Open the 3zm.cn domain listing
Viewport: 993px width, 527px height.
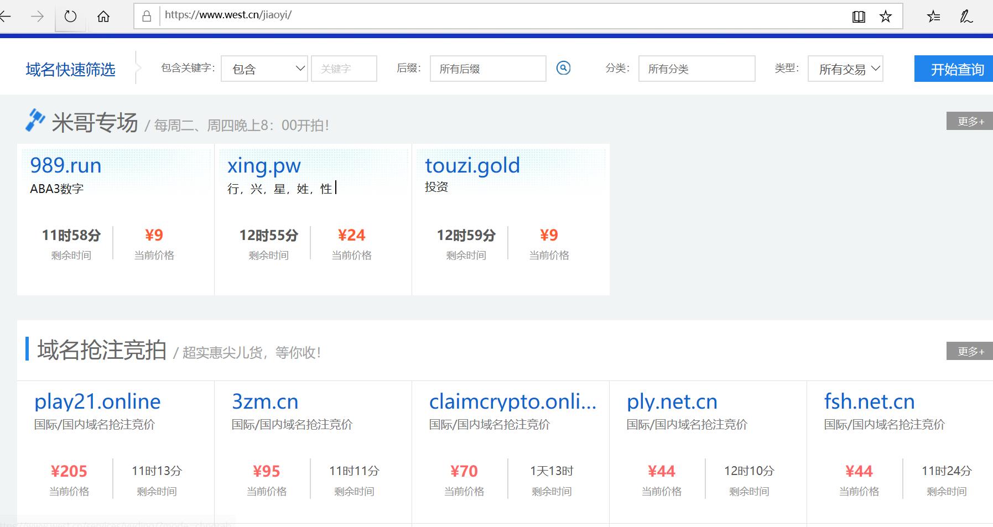(x=265, y=401)
